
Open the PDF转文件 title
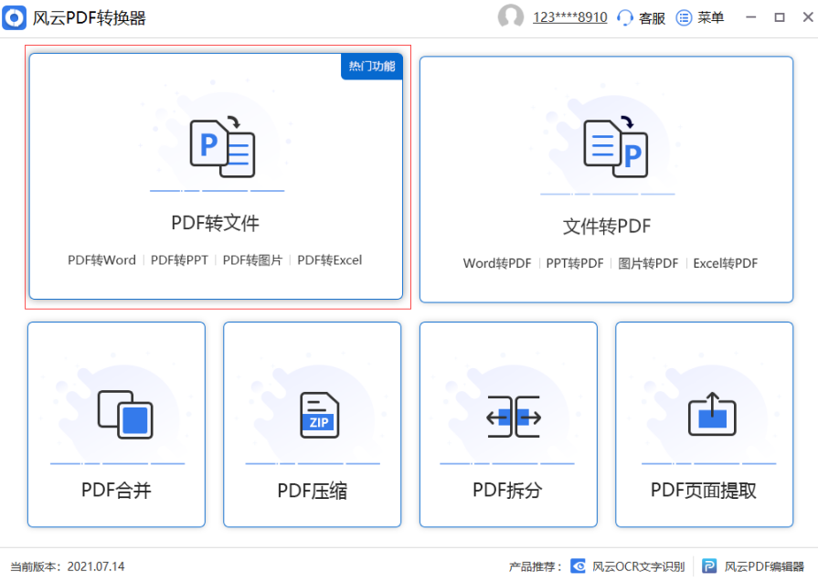(215, 223)
